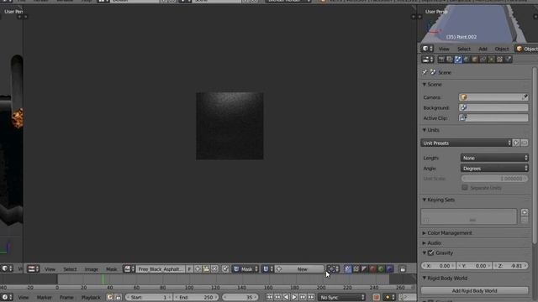Remove unit preset with the minus icon
Image resolution: width=538 pixels, height=302 pixels.
(x=525, y=143)
